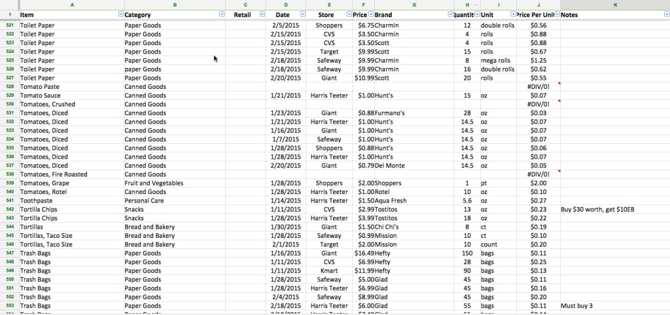
Task: Open the Date column filter dropdown
Action: pos(302,14)
